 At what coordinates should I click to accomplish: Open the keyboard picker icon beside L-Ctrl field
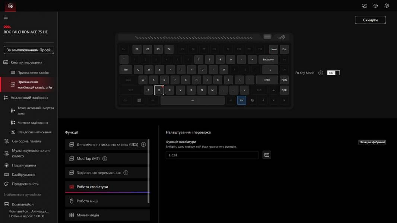point(267,155)
